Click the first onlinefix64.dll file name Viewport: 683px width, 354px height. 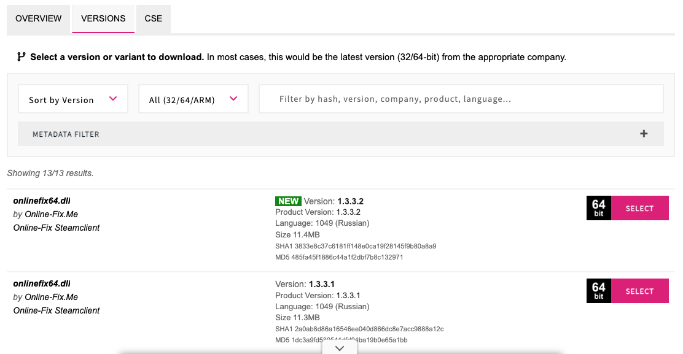pyautogui.click(x=42, y=201)
